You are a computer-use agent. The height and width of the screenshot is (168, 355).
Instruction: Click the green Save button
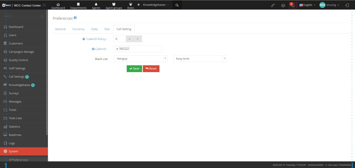[x=134, y=68]
